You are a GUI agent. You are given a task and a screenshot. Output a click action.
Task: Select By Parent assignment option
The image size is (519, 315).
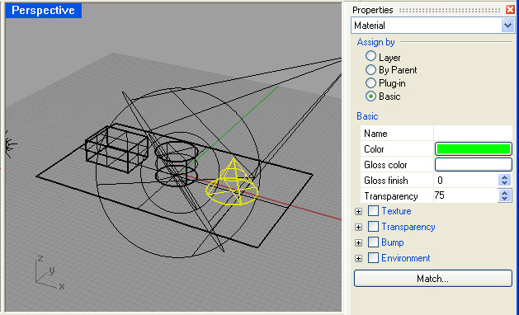pyautogui.click(x=370, y=70)
